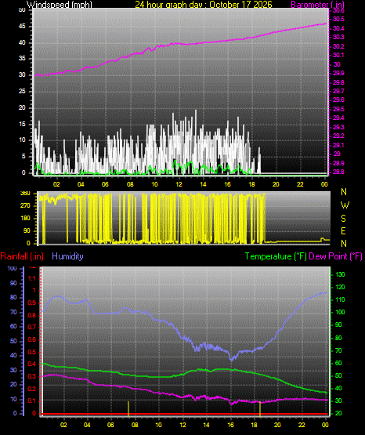
Task: Click windspeed axis value 15
Action: pyautogui.click(x=22, y=124)
